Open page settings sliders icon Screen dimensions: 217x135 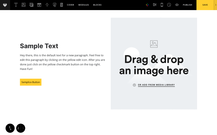[155, 5]
